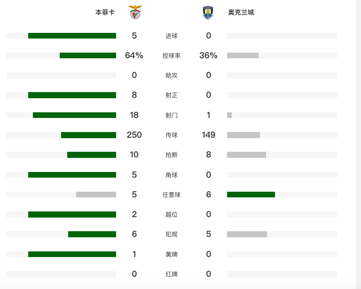Select the 抢断 stat label
361x289 pixels.
tap(172, 155)
